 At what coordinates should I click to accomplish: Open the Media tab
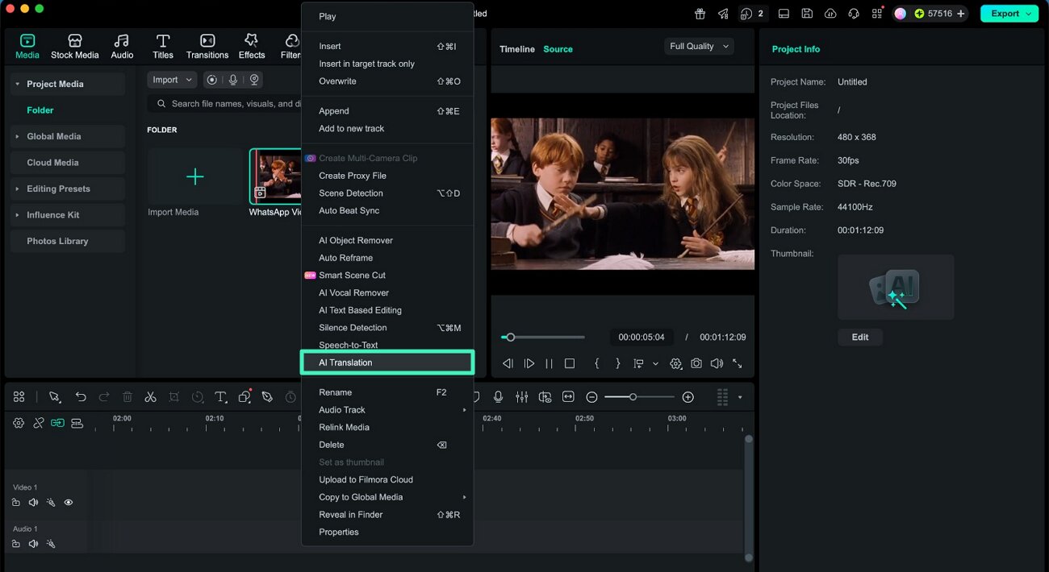tap(27, 46)
